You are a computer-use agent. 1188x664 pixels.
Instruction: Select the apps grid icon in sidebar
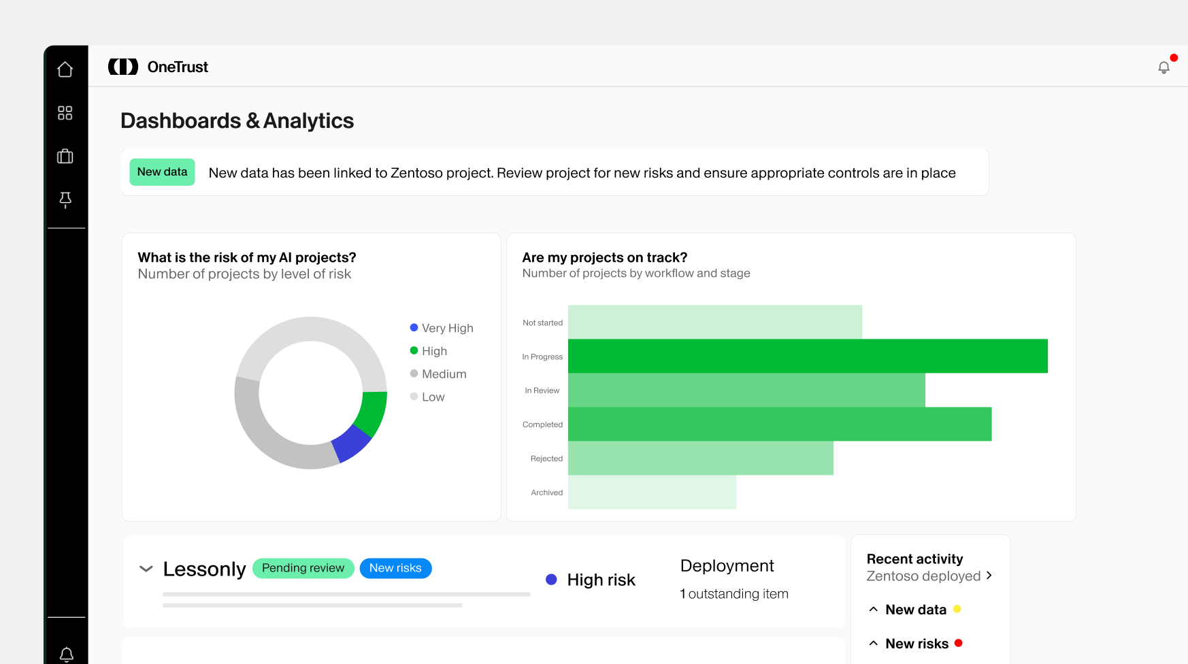(65, 113)
